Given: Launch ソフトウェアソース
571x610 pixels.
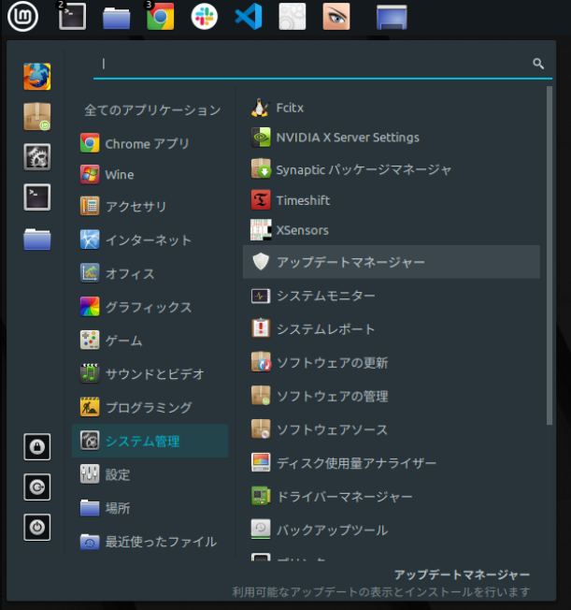Looking at the screenshot, I should coord(392,429).
